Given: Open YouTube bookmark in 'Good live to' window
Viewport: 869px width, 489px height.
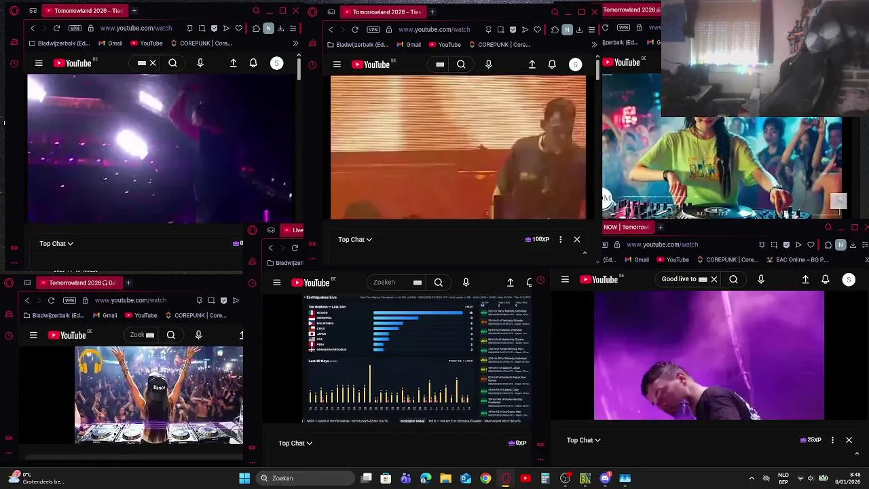Looking at the screenshot, I should point(672,259).
